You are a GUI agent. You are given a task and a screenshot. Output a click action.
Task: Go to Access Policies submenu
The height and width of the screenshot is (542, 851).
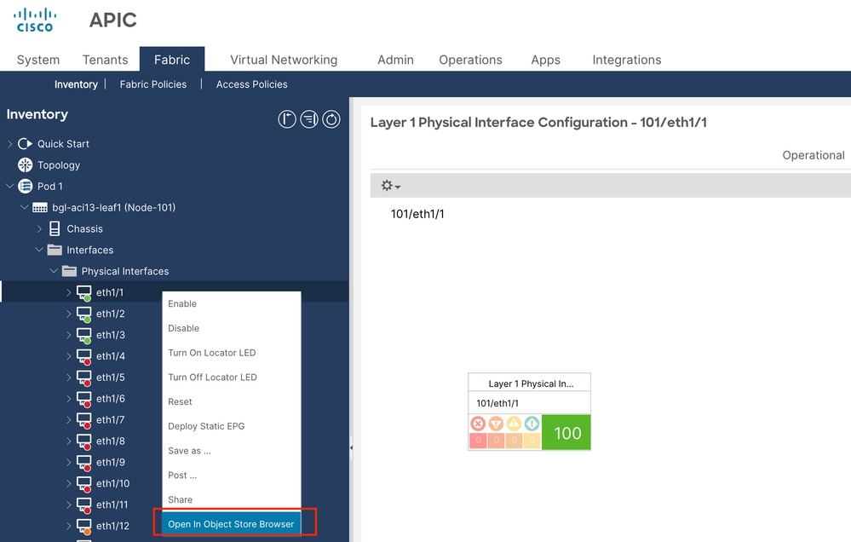pos(252,84)
